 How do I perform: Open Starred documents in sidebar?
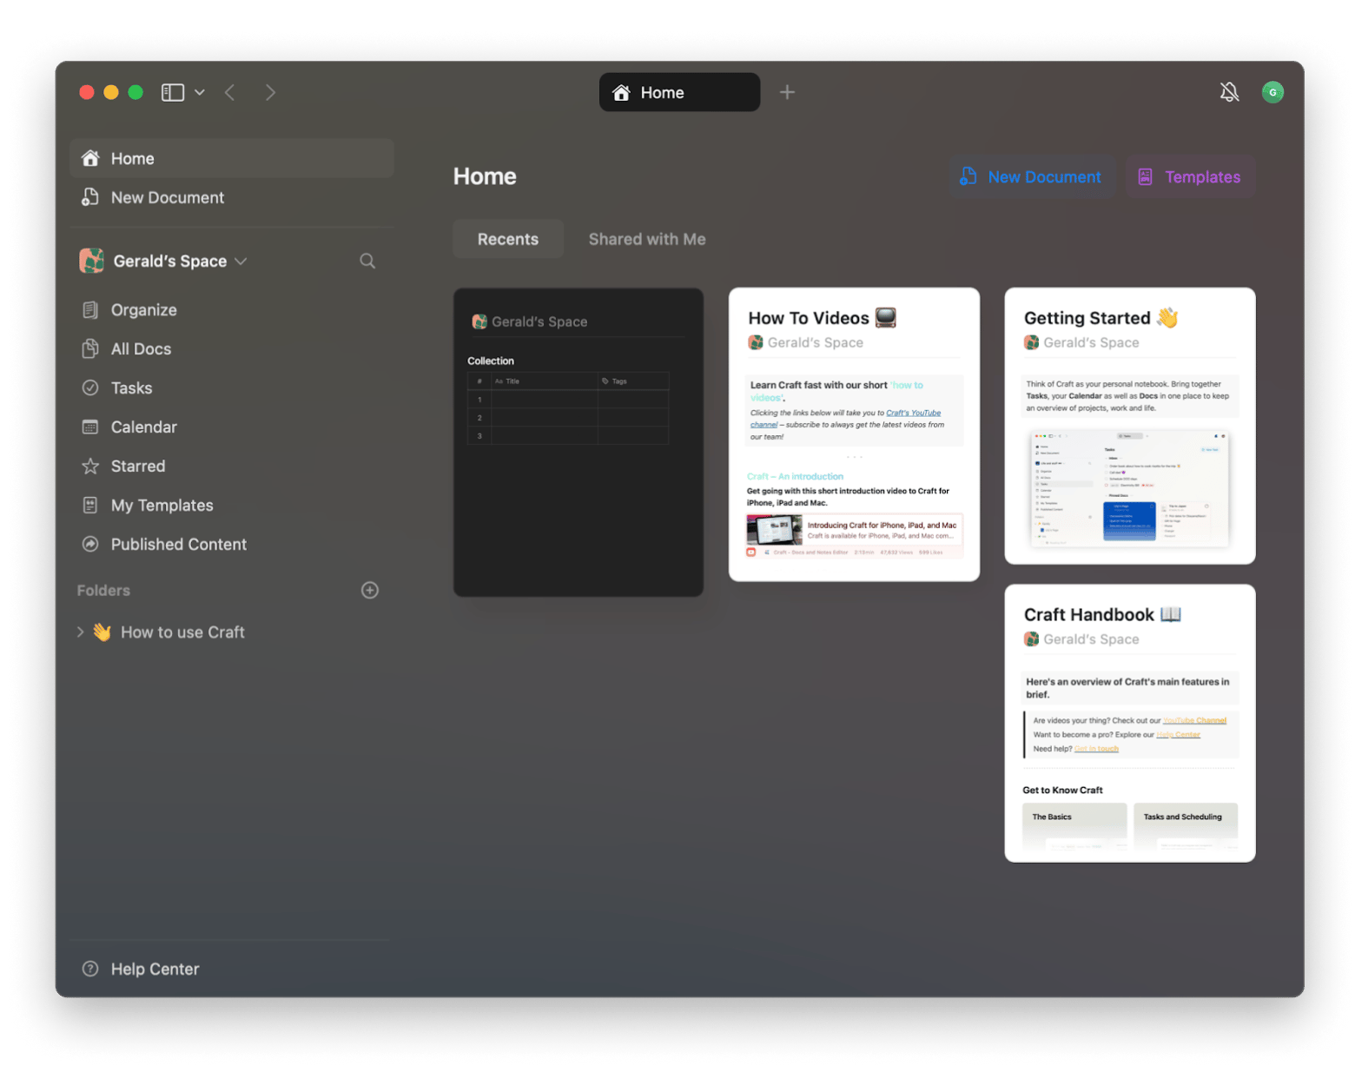click(137, 467)
